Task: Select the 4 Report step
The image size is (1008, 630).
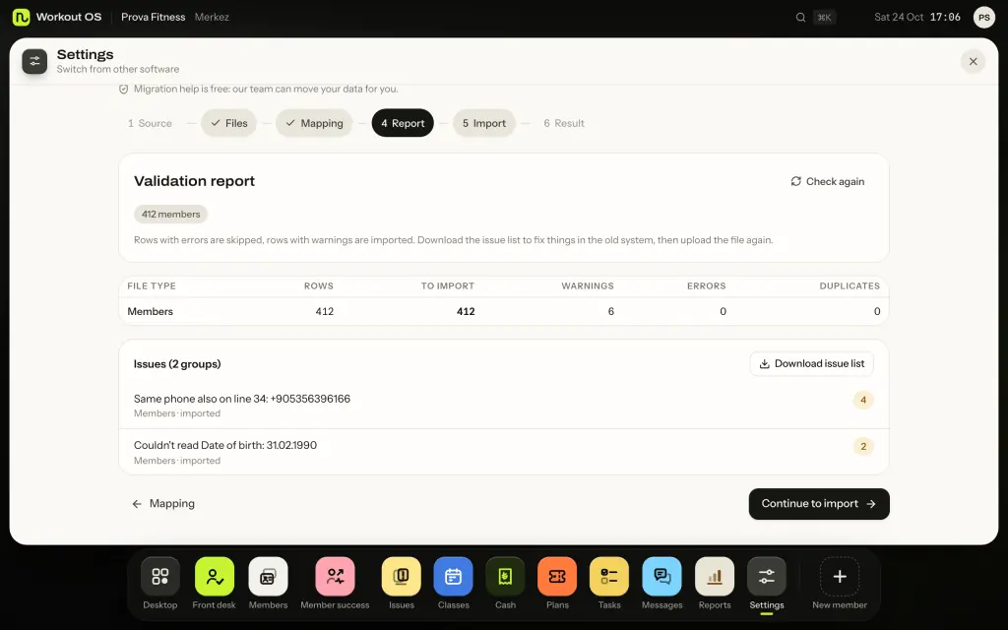Action: [x=403, y=123]
